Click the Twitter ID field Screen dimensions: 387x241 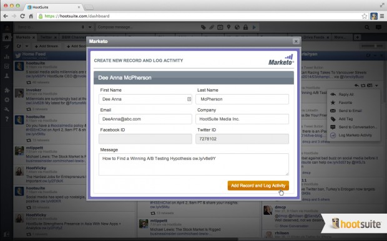point(242,139)
